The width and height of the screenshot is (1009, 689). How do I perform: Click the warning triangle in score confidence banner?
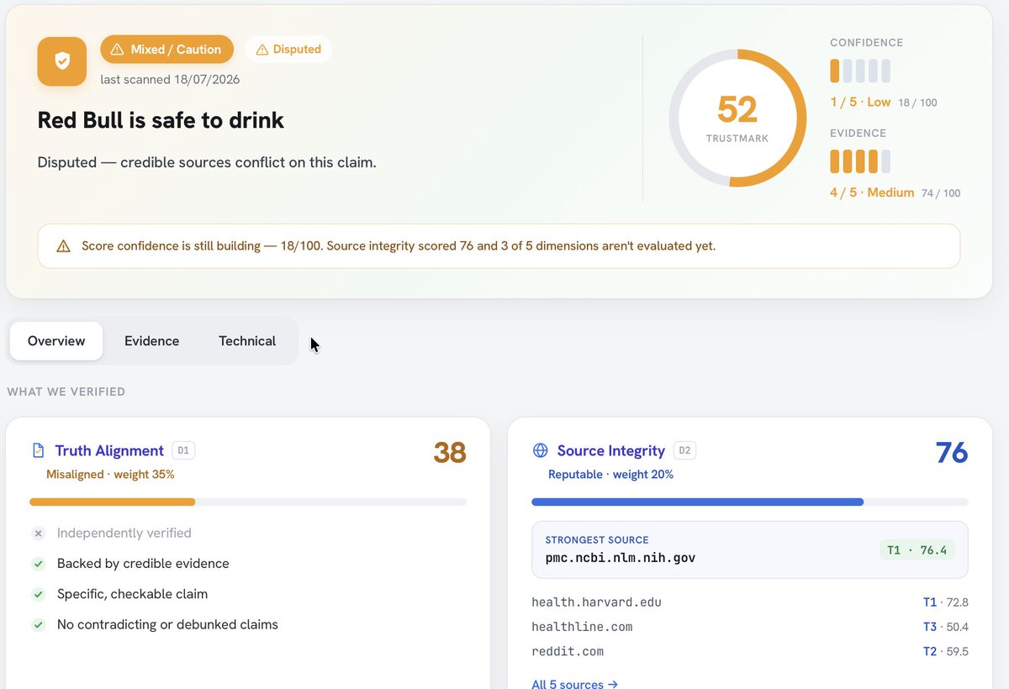click(x=63, y=246)
